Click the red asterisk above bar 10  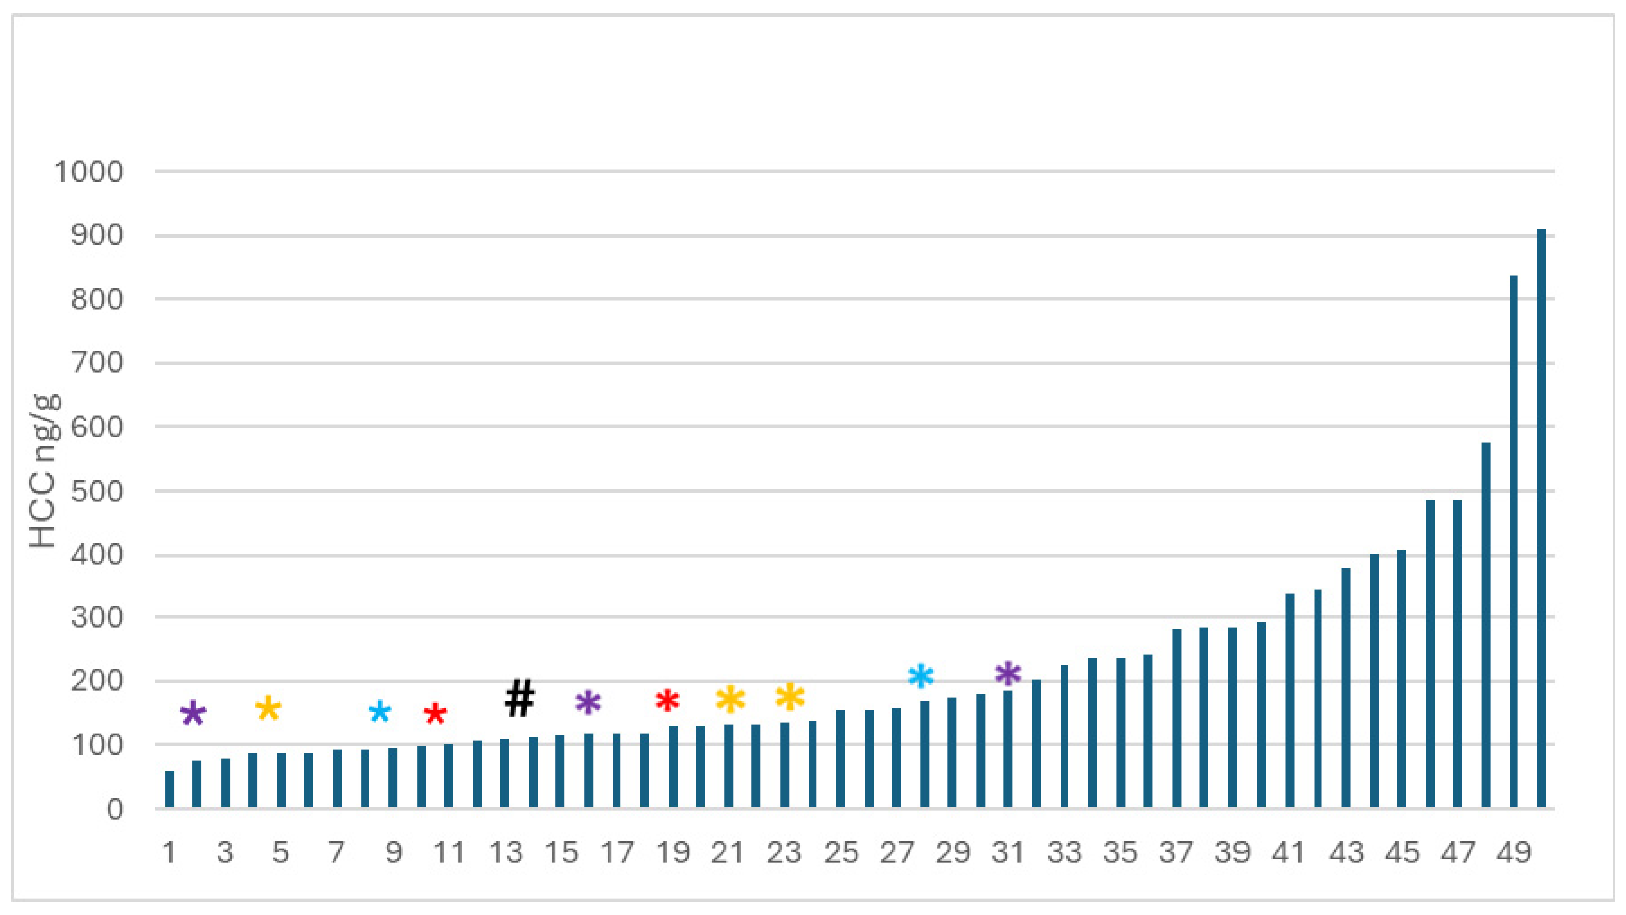[435, 714]
